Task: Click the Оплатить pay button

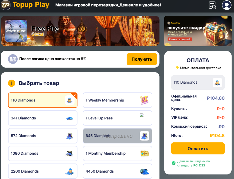Action: coord(198,148)
